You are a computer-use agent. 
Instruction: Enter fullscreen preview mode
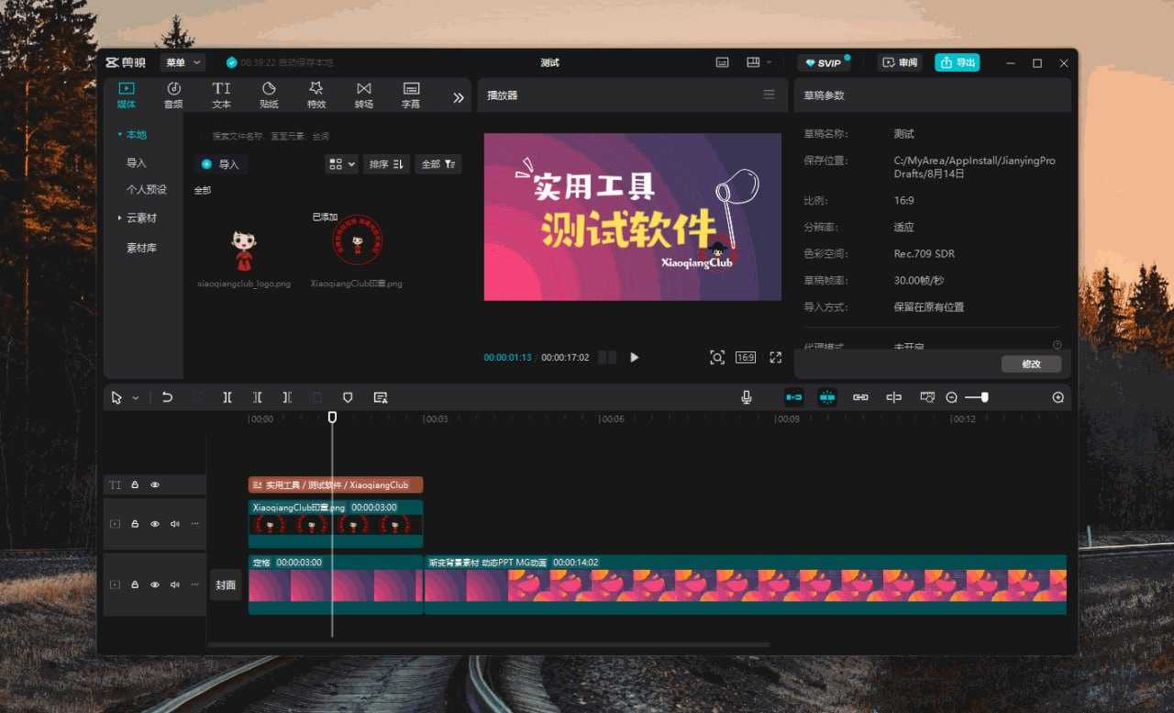776,358
